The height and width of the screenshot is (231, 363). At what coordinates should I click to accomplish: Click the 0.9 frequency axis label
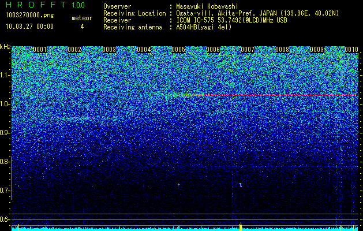pyautogui.click(x=5, y=133)
